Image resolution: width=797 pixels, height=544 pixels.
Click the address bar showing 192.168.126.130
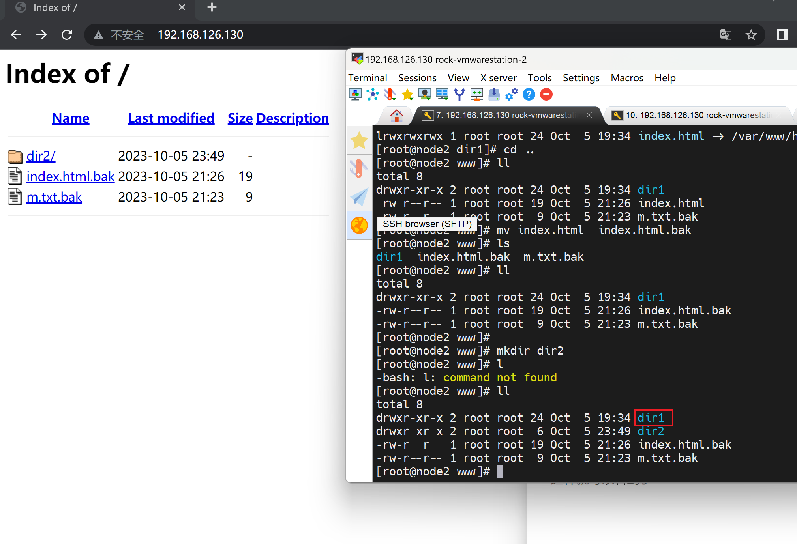click(200, 35)
